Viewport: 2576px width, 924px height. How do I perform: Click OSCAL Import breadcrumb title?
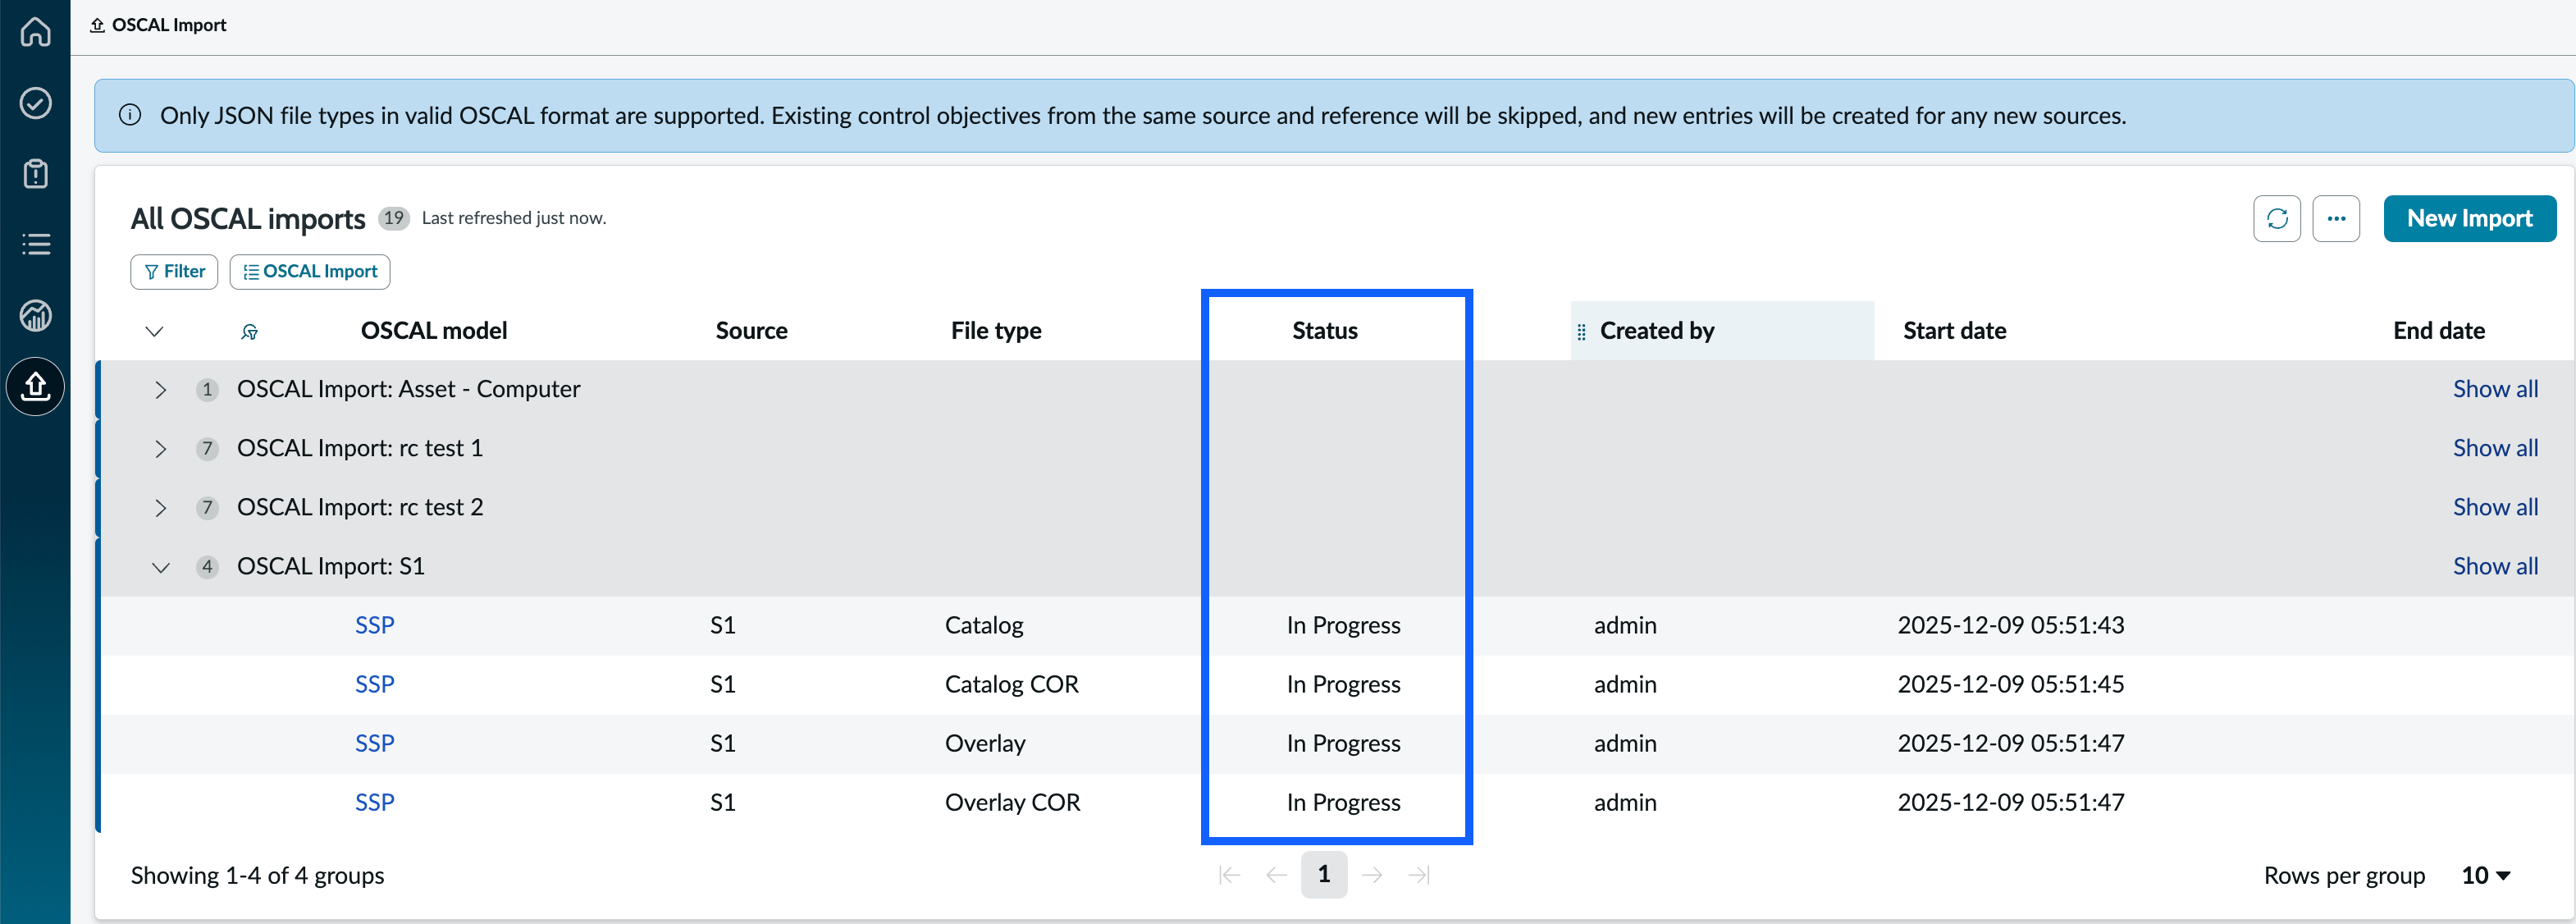click(169, 25)
